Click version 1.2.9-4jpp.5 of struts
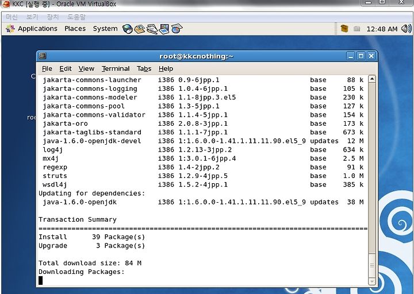The image size is (414, 294). tap(203, 176)
